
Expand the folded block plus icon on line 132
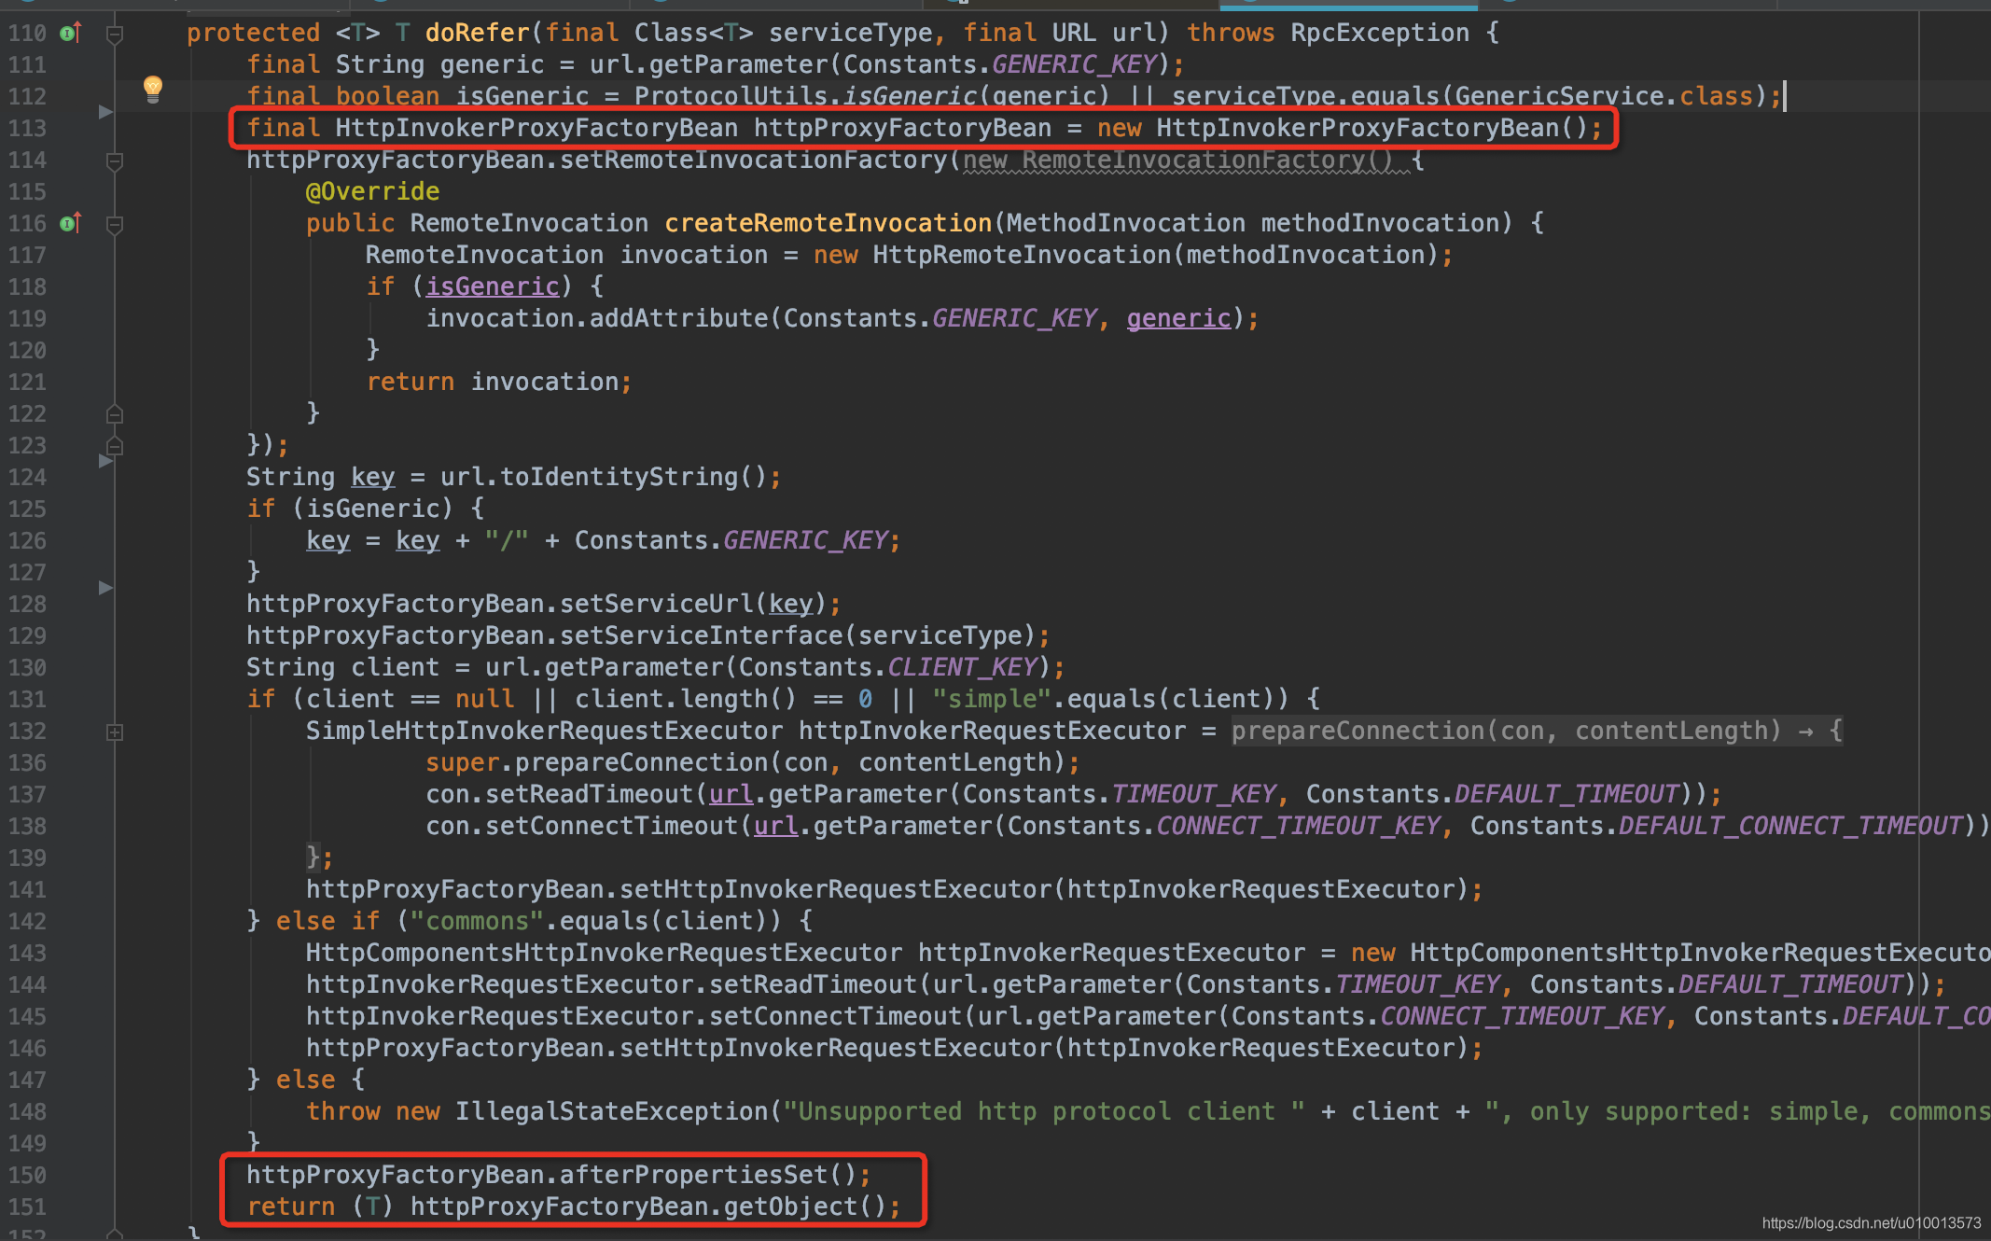pyautogui.click(x=115, y=732)
